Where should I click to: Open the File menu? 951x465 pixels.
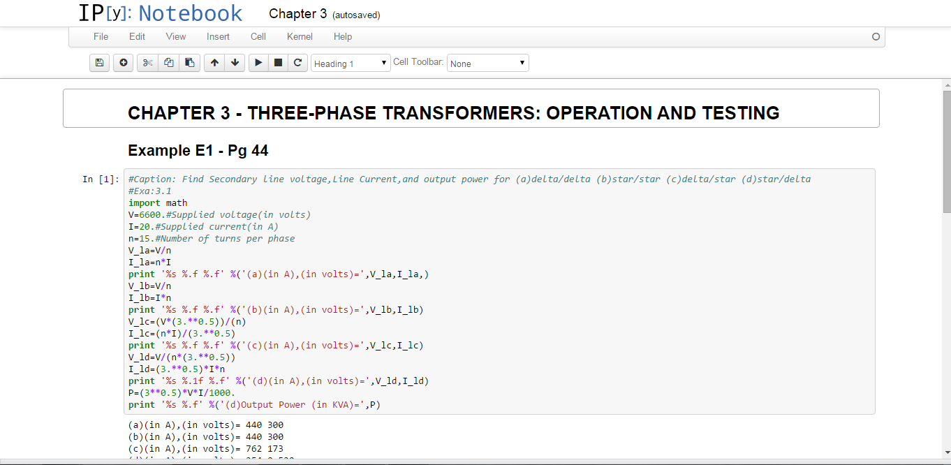(x=101, y=36)
